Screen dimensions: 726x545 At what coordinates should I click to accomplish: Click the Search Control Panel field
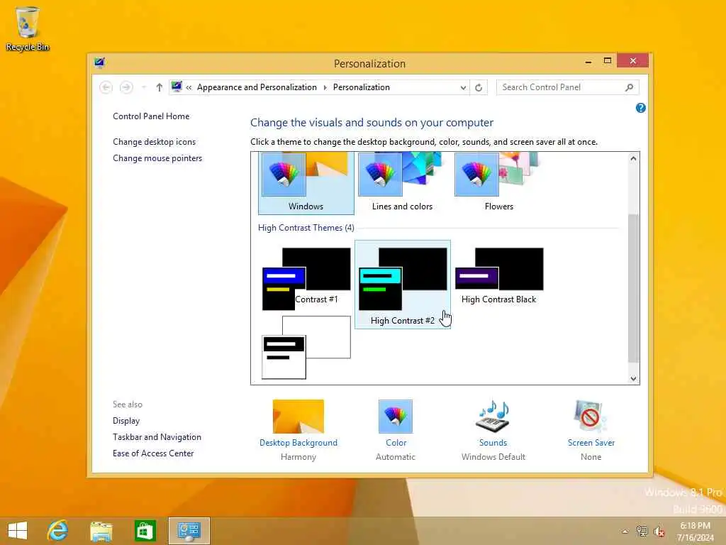[x=568, y=87]
